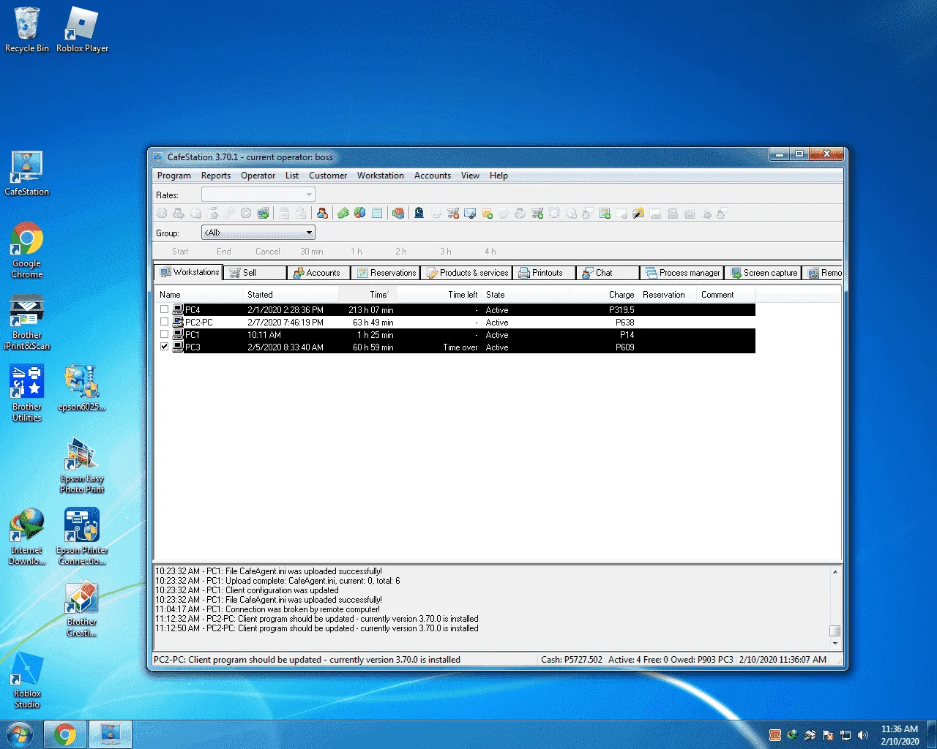Viewport: 937px width, 749px height.
Task: Switch to the Sell tab
Action: click(255, 273)
